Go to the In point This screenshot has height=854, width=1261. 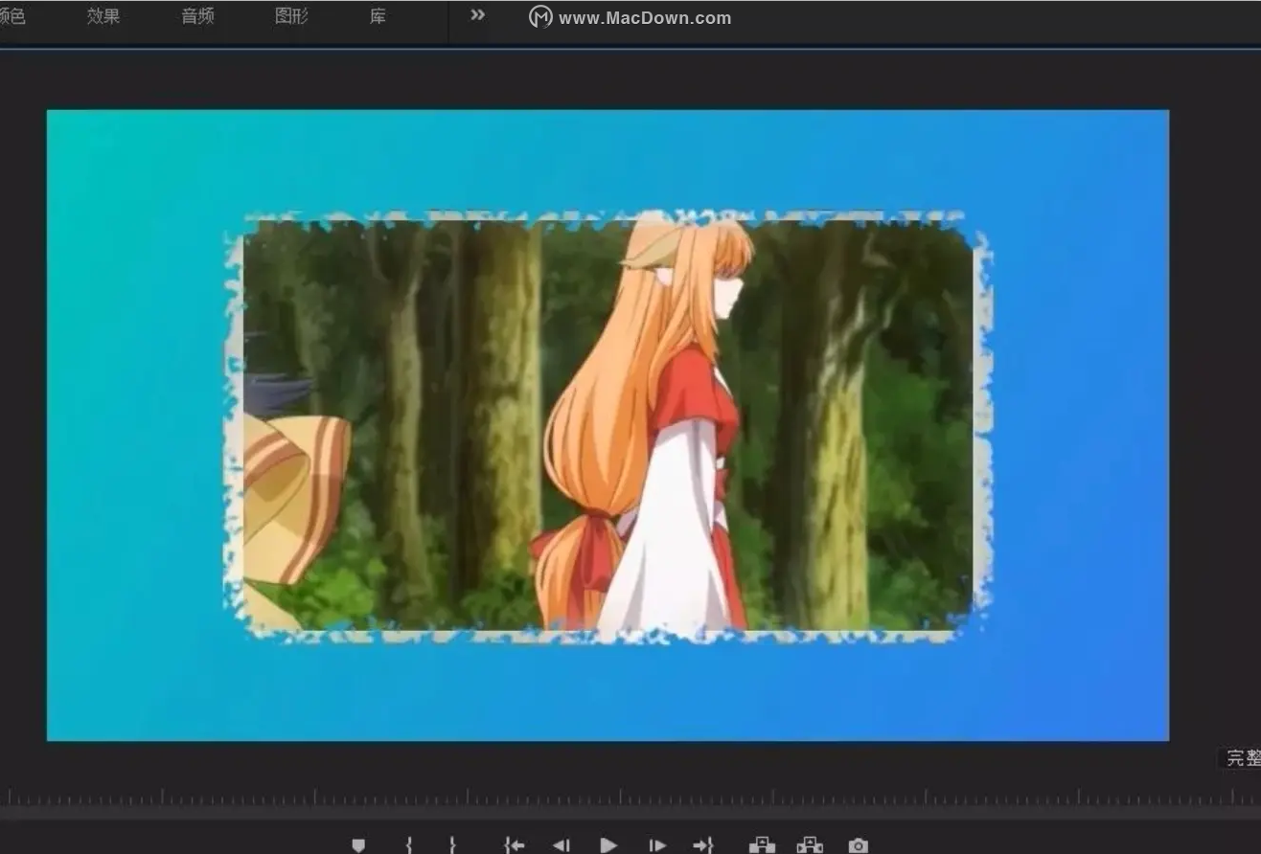tap(515, 845)
